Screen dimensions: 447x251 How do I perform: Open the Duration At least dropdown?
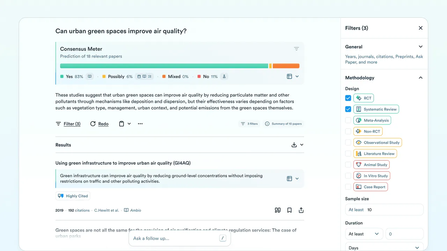364,234
